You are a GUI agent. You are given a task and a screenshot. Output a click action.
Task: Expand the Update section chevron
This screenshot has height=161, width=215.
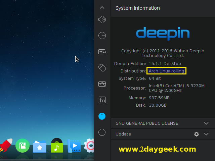206,134
